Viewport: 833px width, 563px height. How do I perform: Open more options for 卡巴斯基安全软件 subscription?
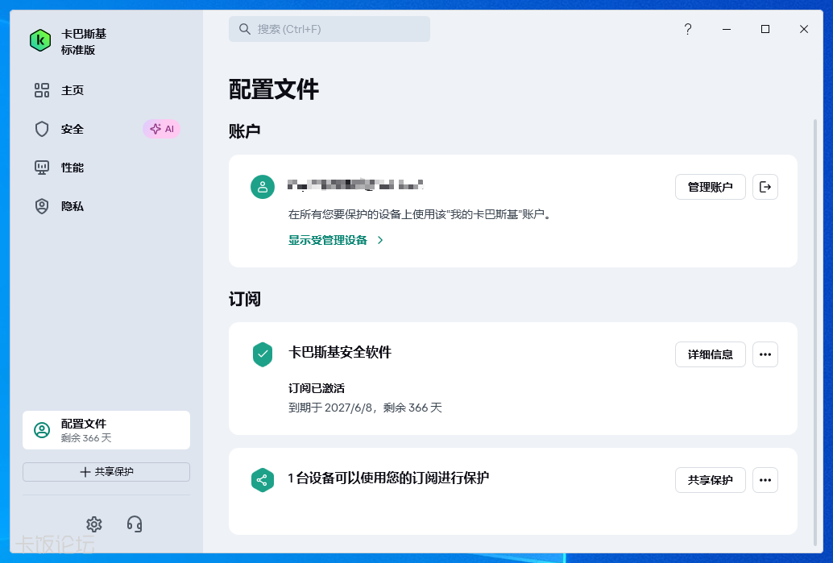765,354
